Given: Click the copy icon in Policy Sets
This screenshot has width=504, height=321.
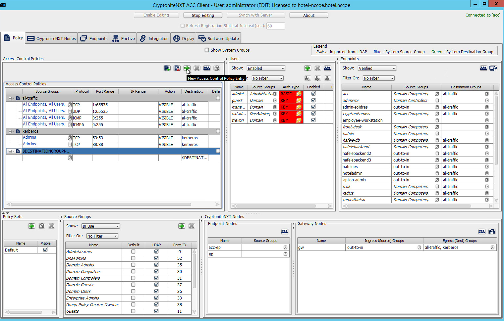Looking at the screenshot, I should point(41,226).
